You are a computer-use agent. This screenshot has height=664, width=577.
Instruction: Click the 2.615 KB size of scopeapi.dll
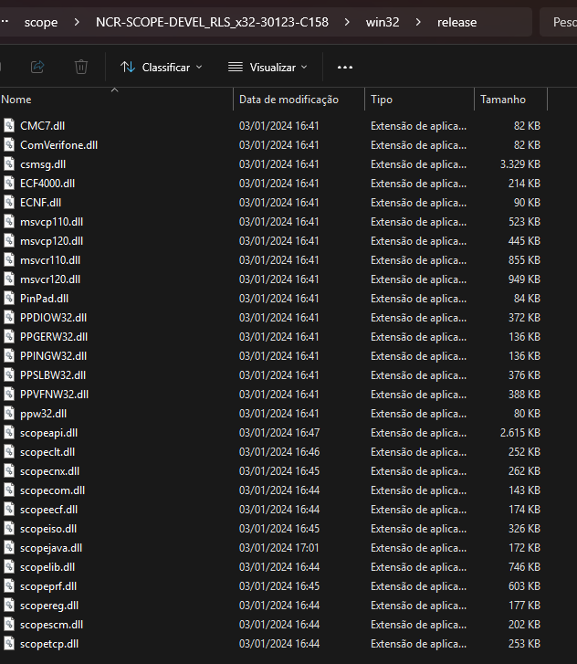[x=520, y=433]
